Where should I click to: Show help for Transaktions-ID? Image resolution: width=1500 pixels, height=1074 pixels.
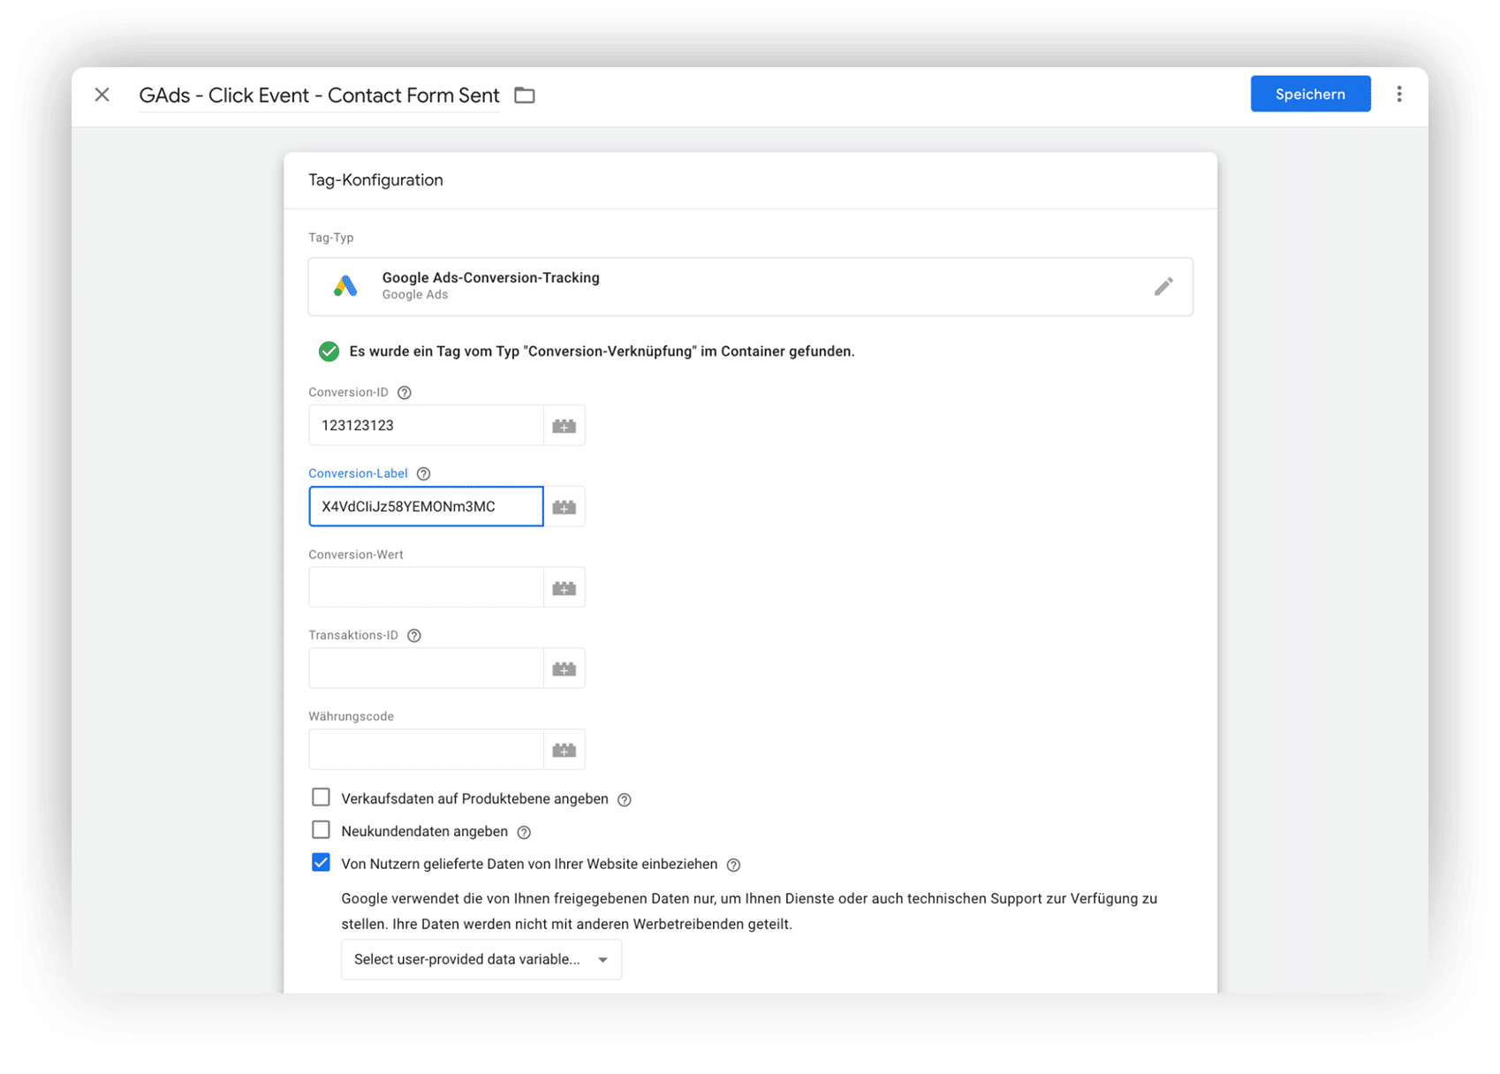click(x=414, y=635)
